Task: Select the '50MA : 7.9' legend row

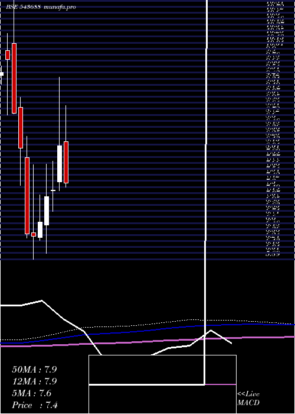Action: [34, 370]
